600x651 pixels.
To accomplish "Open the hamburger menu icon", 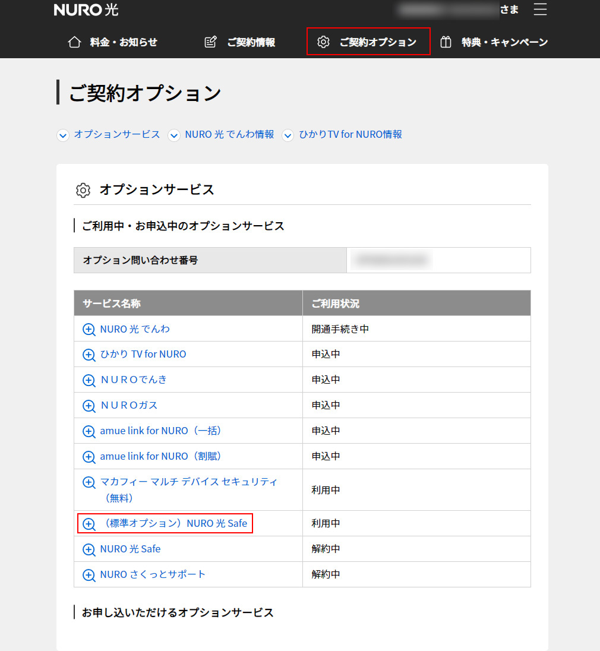I will click(x=540, y=9).
